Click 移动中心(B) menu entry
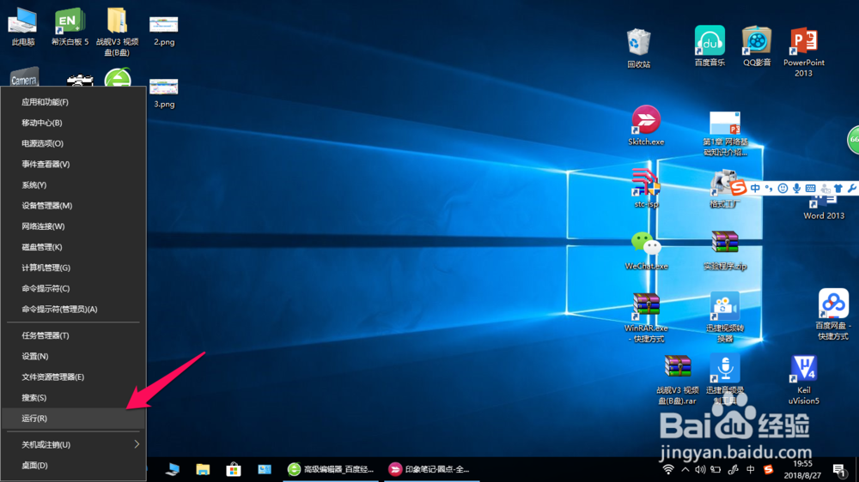The width and height of the screenshot is (859, 482). point(73,124)
